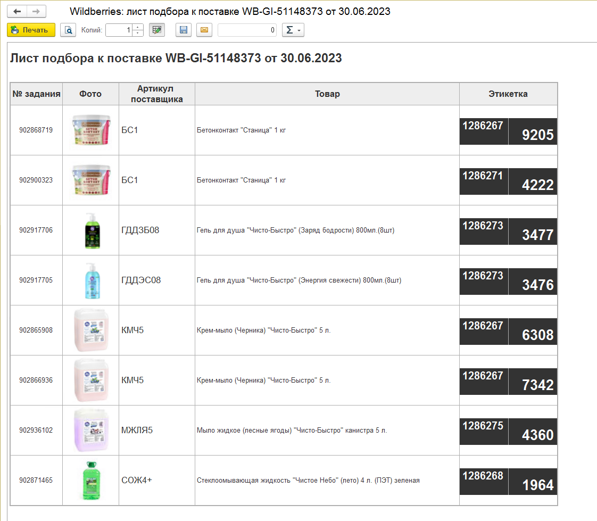Image resolution: width=597 pixels, height=521 pixels.
Task: Select the green washer fluid bottle photo
Action: [x=90, y=481]
